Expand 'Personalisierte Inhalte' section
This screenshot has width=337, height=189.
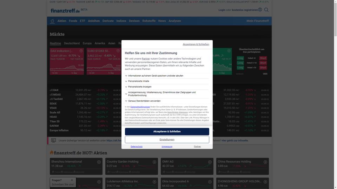pos(167,81)
